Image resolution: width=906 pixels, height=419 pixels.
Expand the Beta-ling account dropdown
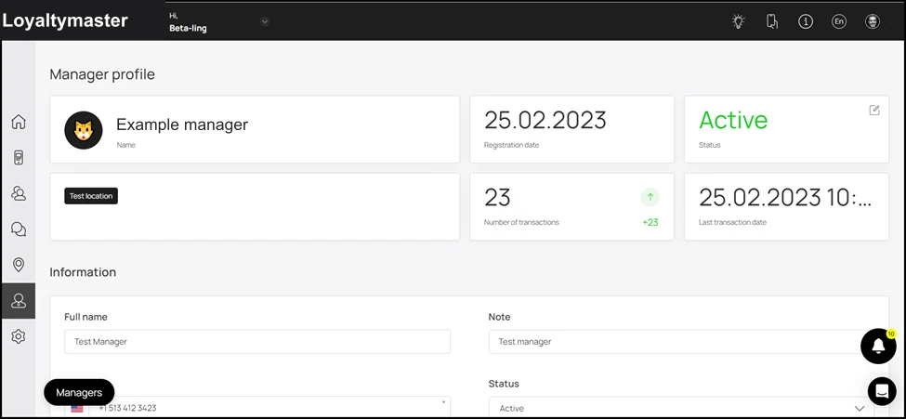click(265, 21)
